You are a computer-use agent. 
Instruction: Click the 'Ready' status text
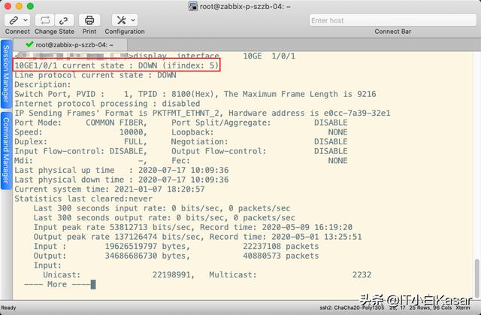pyautogui.click(x=8, y=307)
